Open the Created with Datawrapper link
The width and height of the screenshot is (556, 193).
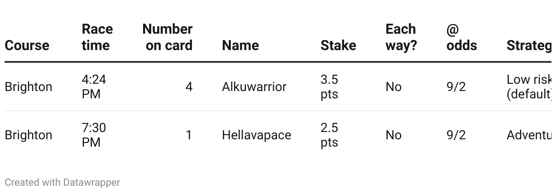tap(62, 183)
